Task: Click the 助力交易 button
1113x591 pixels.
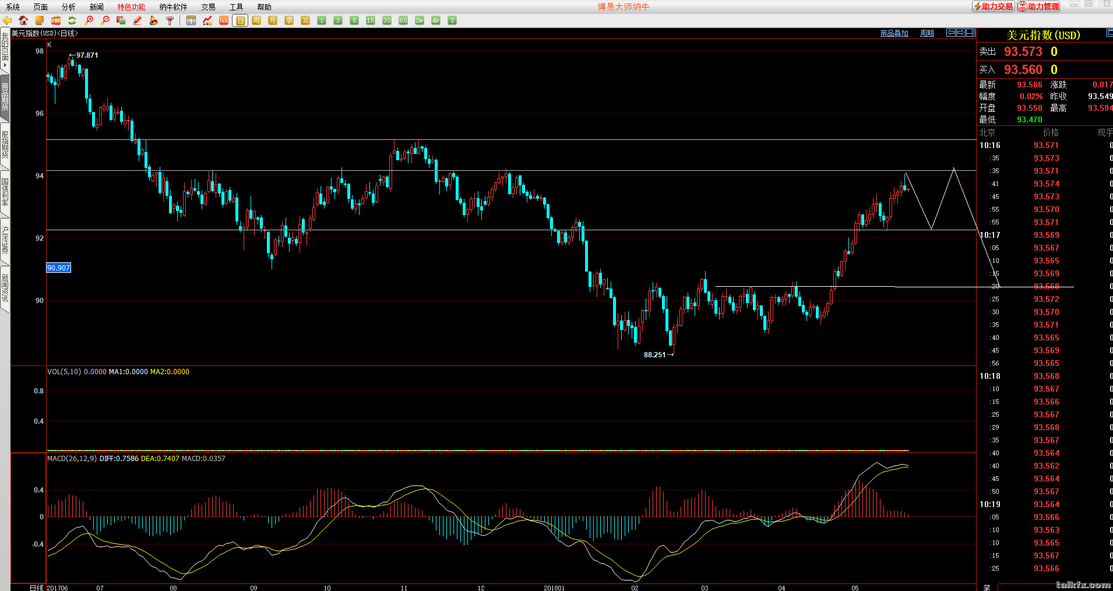Action: coord(994,6)
